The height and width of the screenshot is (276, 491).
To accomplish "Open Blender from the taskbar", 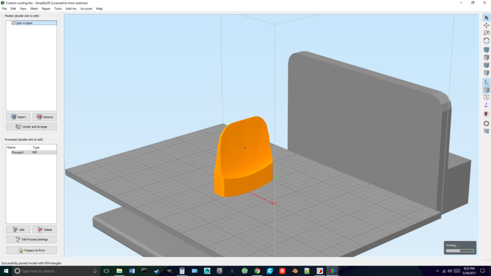I will tap(295, 271).
